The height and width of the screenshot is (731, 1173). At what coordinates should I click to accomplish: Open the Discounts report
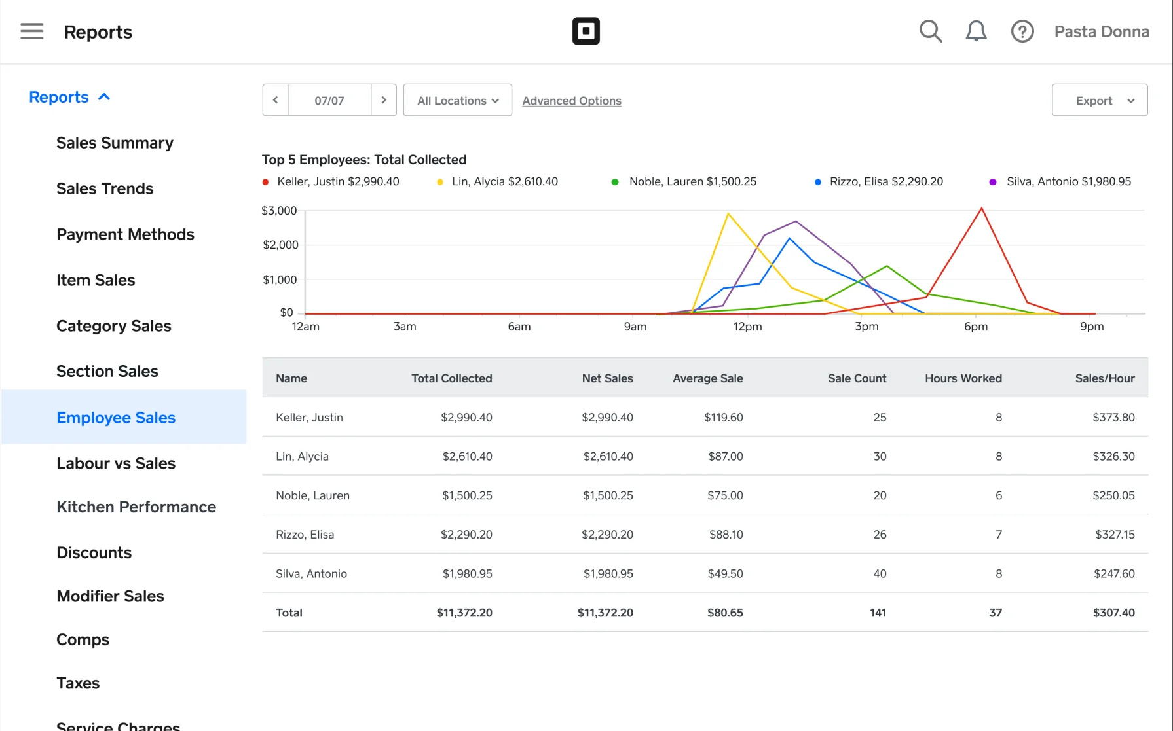[x=94, y=553]
